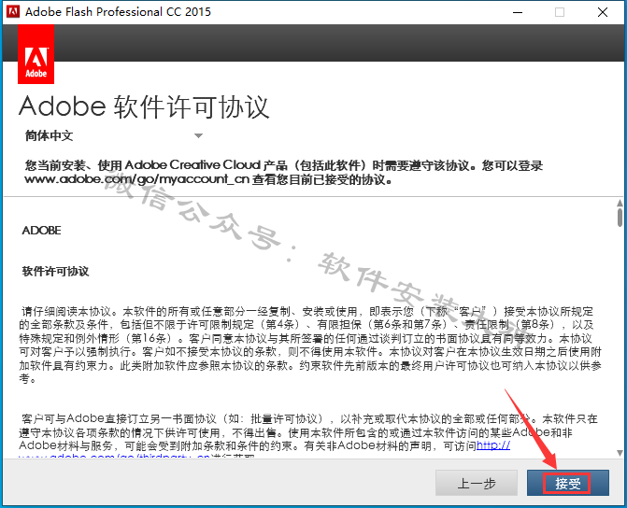The height and width of the screenshot is (508, 627).
Task: Click the license text scrollbar thumb
Action: (620, 218)
